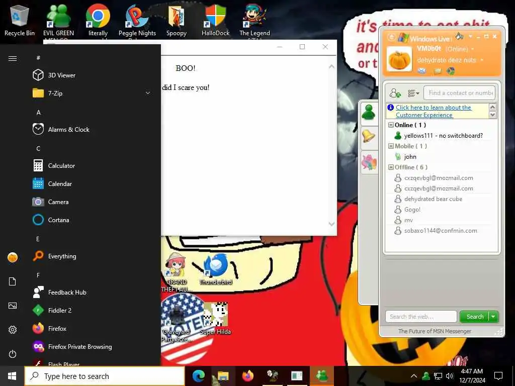Screen dimensions: 515x386
Task: Expand the 7-Zip folder chevron
Action: coord(148,93)
